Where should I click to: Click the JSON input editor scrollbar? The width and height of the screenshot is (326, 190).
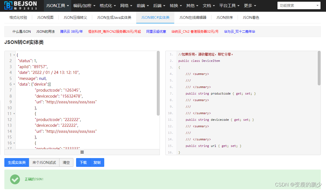tap(158, 83)
